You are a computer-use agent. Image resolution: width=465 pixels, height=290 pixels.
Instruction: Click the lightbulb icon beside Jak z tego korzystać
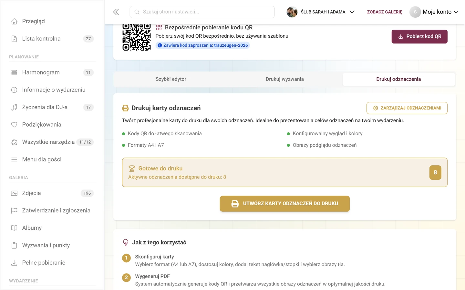[126, 243]
